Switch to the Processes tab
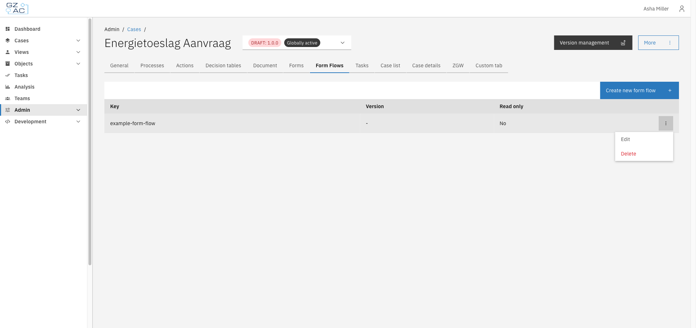696x328 pixels. click(x=152, y=65)
